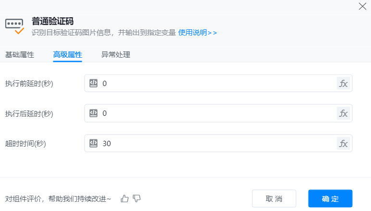Image resolution: width=371 pixels, height=211 pixels.
Task: Click fx icon for 执行前延时 field
Action: 344,83
